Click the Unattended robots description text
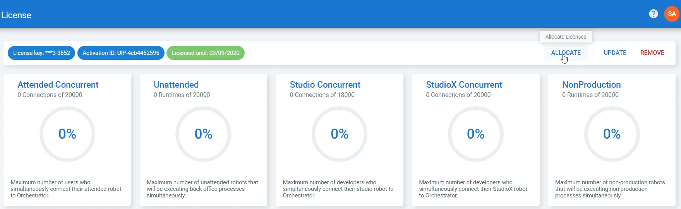The width and height of the screenshot is (681, 209). pyautogui.click(x=202, y=189)
